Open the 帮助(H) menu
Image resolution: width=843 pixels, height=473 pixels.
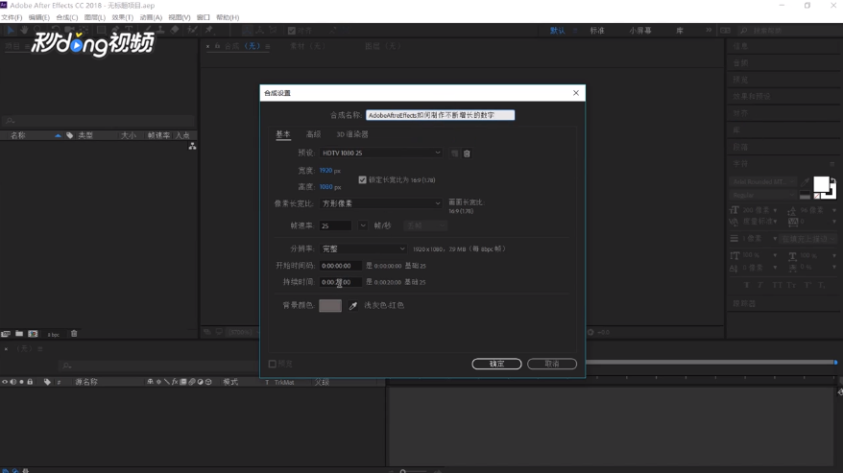(x=228, y=17)
